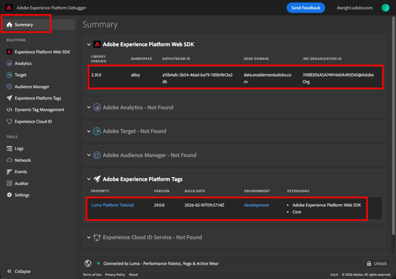Select the Analytics solution icon
Viewport: 396px width, 279px height.
point(10,63)
